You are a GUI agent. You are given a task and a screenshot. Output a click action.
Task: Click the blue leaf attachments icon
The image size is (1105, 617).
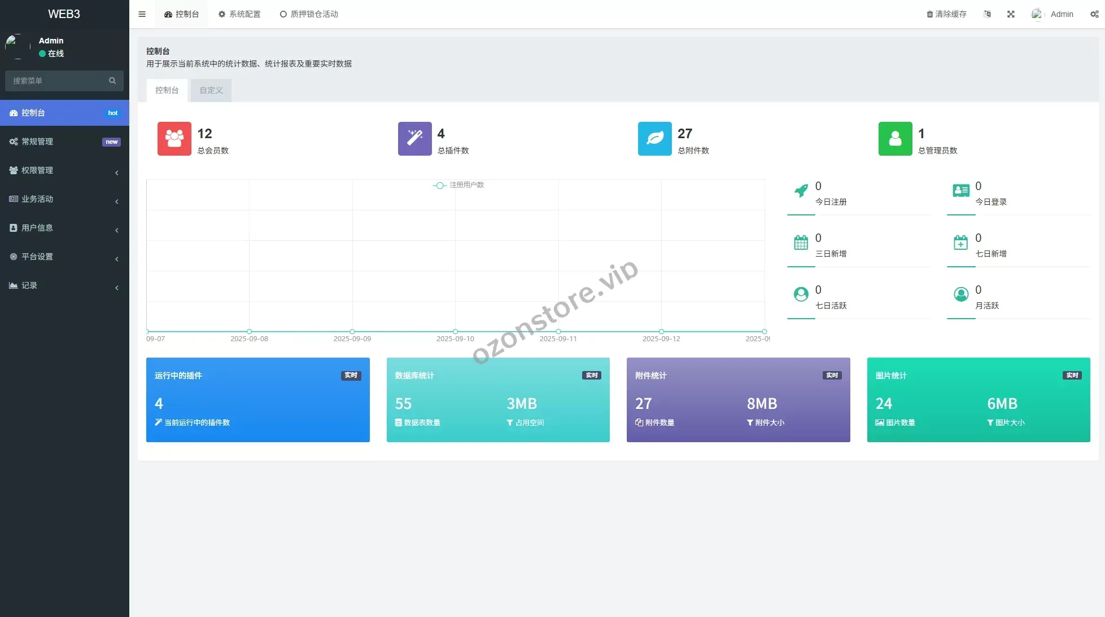point(654,139)
